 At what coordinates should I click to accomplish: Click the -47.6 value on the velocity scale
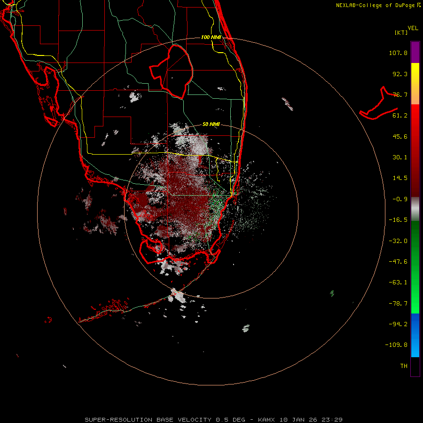coord(398,262)
